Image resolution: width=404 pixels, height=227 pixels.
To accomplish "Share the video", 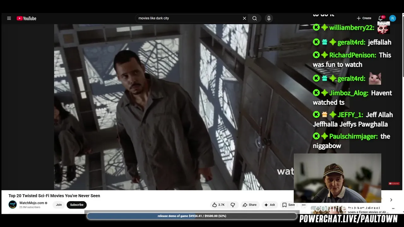I will pos(249,205).
